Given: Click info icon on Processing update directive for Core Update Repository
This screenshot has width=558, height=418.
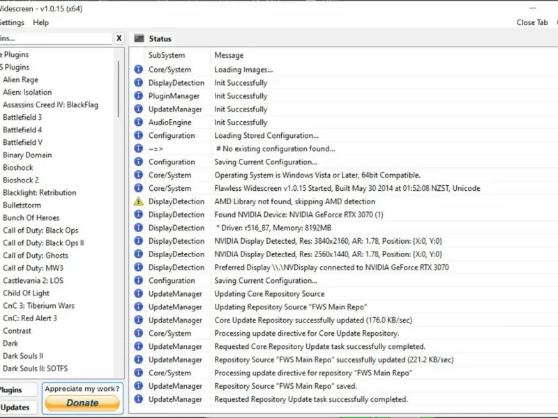Looking at the screenshot, I should (138, 334).
